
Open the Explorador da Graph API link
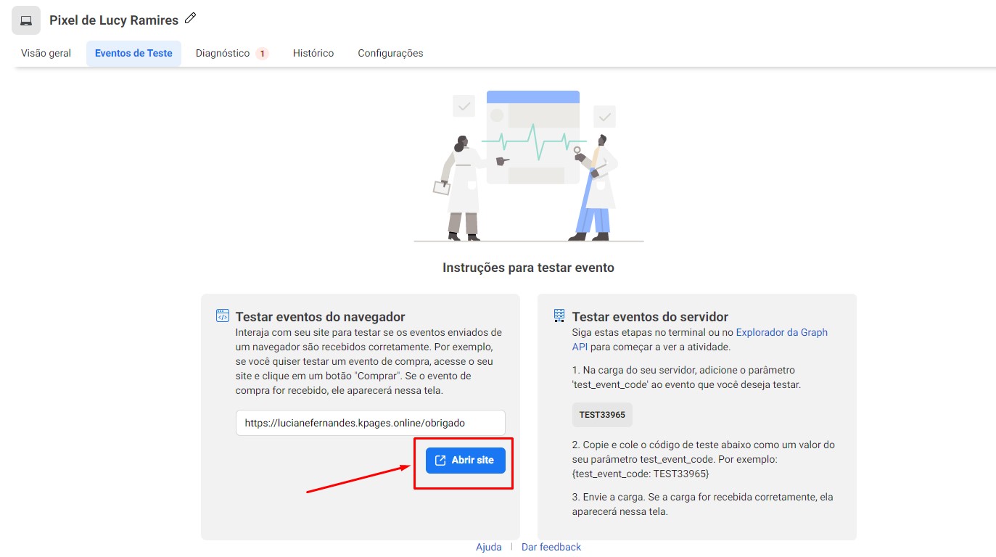[x=781, y=333]
